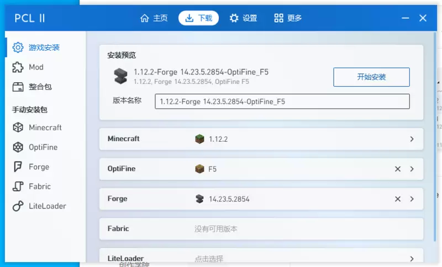Open Minecraft manual install packages

(45, 127)
